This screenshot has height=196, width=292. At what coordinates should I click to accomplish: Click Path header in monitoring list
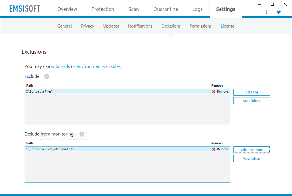click(x=30, y=143)
